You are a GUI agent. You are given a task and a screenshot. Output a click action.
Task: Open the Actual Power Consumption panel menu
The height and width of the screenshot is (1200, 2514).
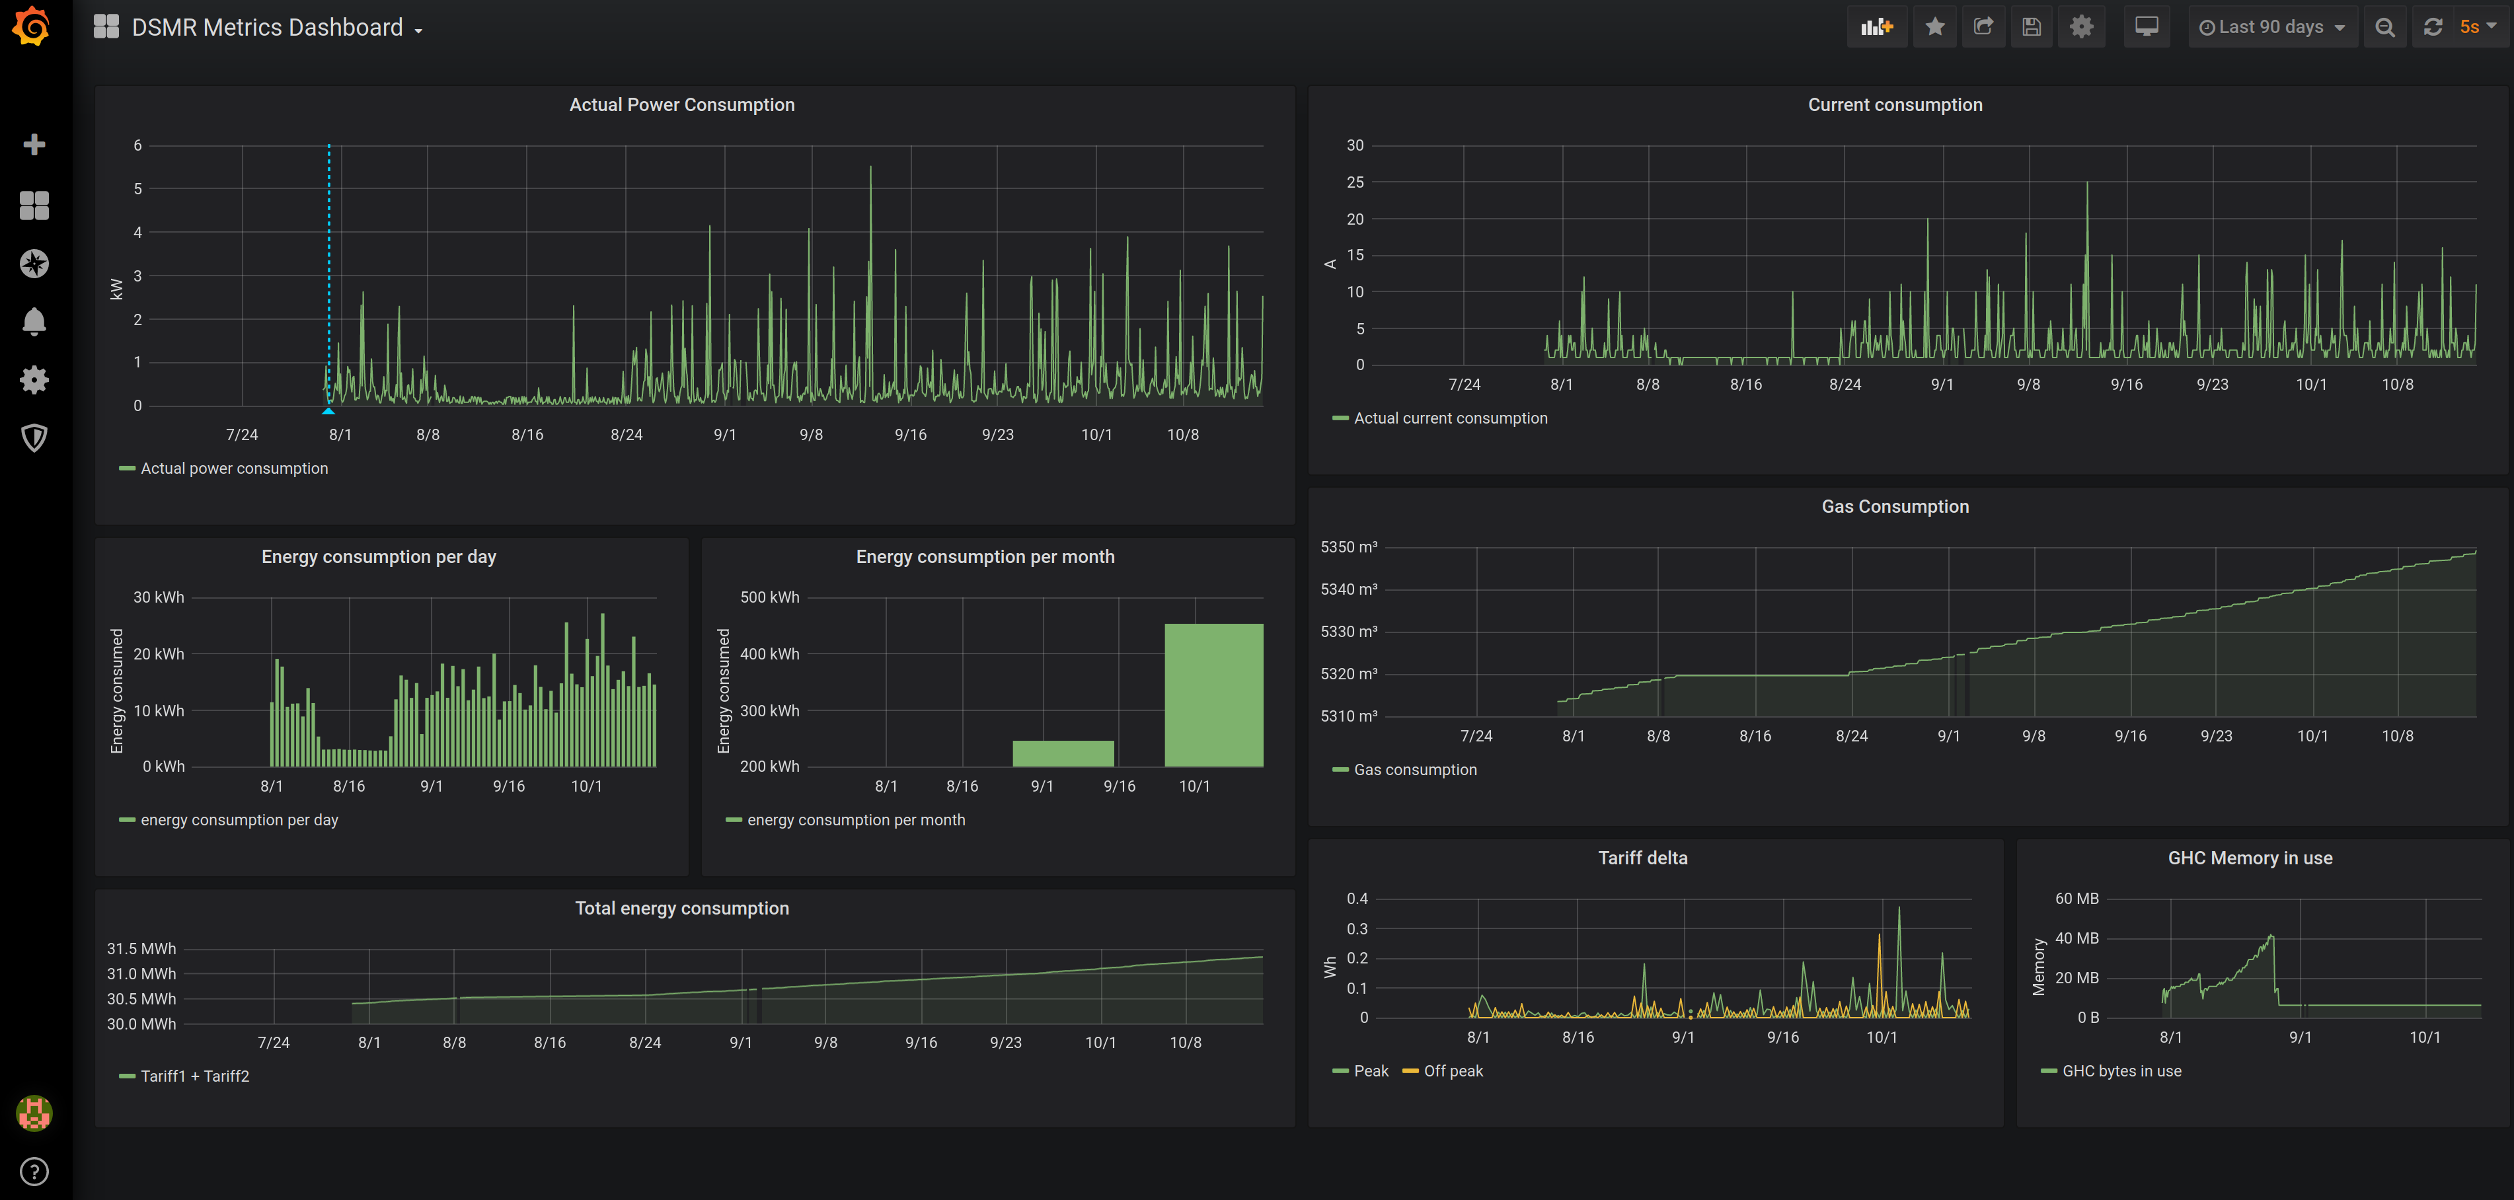[681, 104]
